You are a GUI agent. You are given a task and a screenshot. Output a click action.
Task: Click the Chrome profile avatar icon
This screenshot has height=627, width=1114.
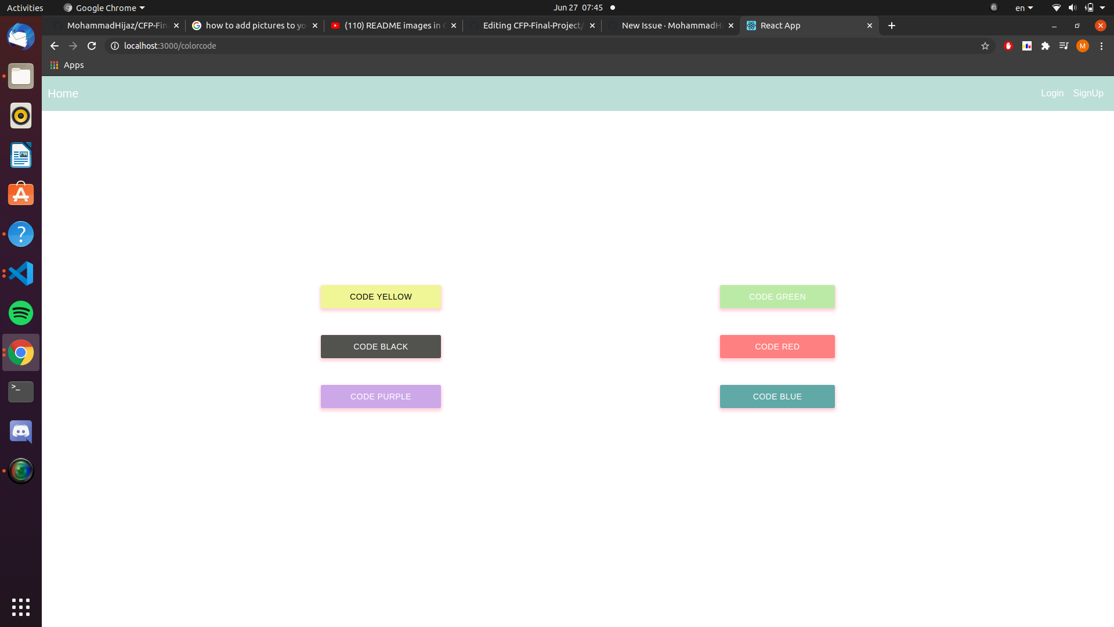coord(1083,46)
